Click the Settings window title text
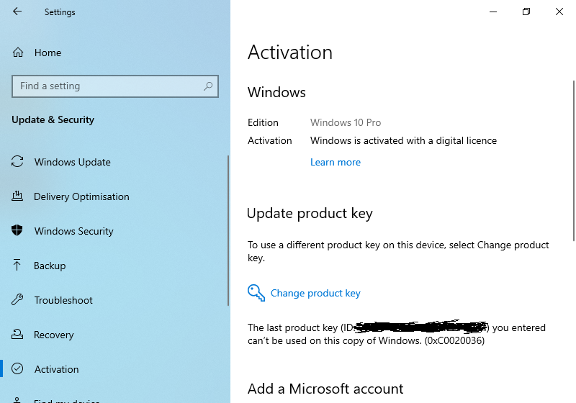Viewport: 576px width, 403px height. [x=60, y=12]
